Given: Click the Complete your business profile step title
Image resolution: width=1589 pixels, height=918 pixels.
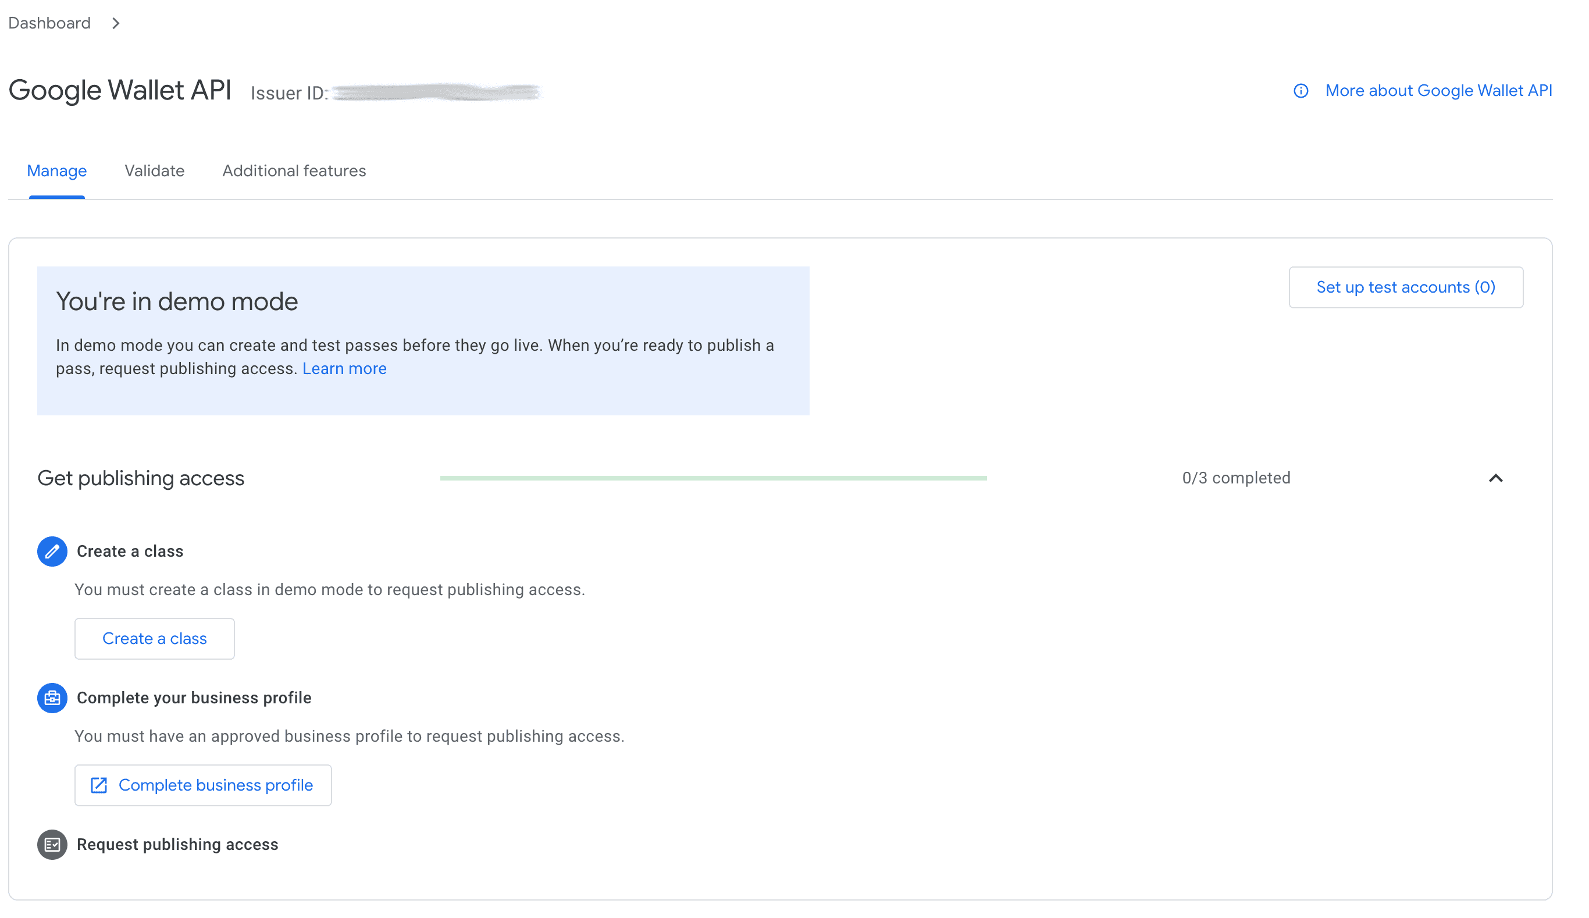Looking at the screenshot, I should pos(194,698).
